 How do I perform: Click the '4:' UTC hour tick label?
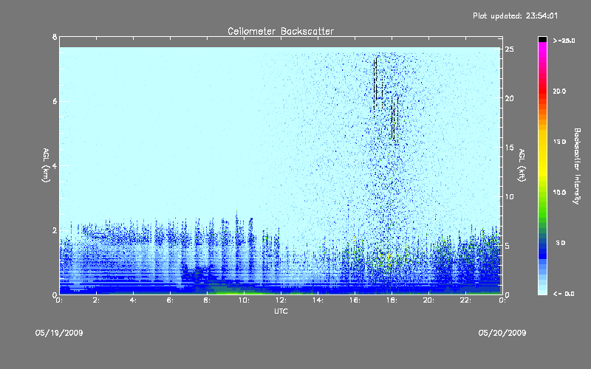pyautogui.click(x=134, y=300)
